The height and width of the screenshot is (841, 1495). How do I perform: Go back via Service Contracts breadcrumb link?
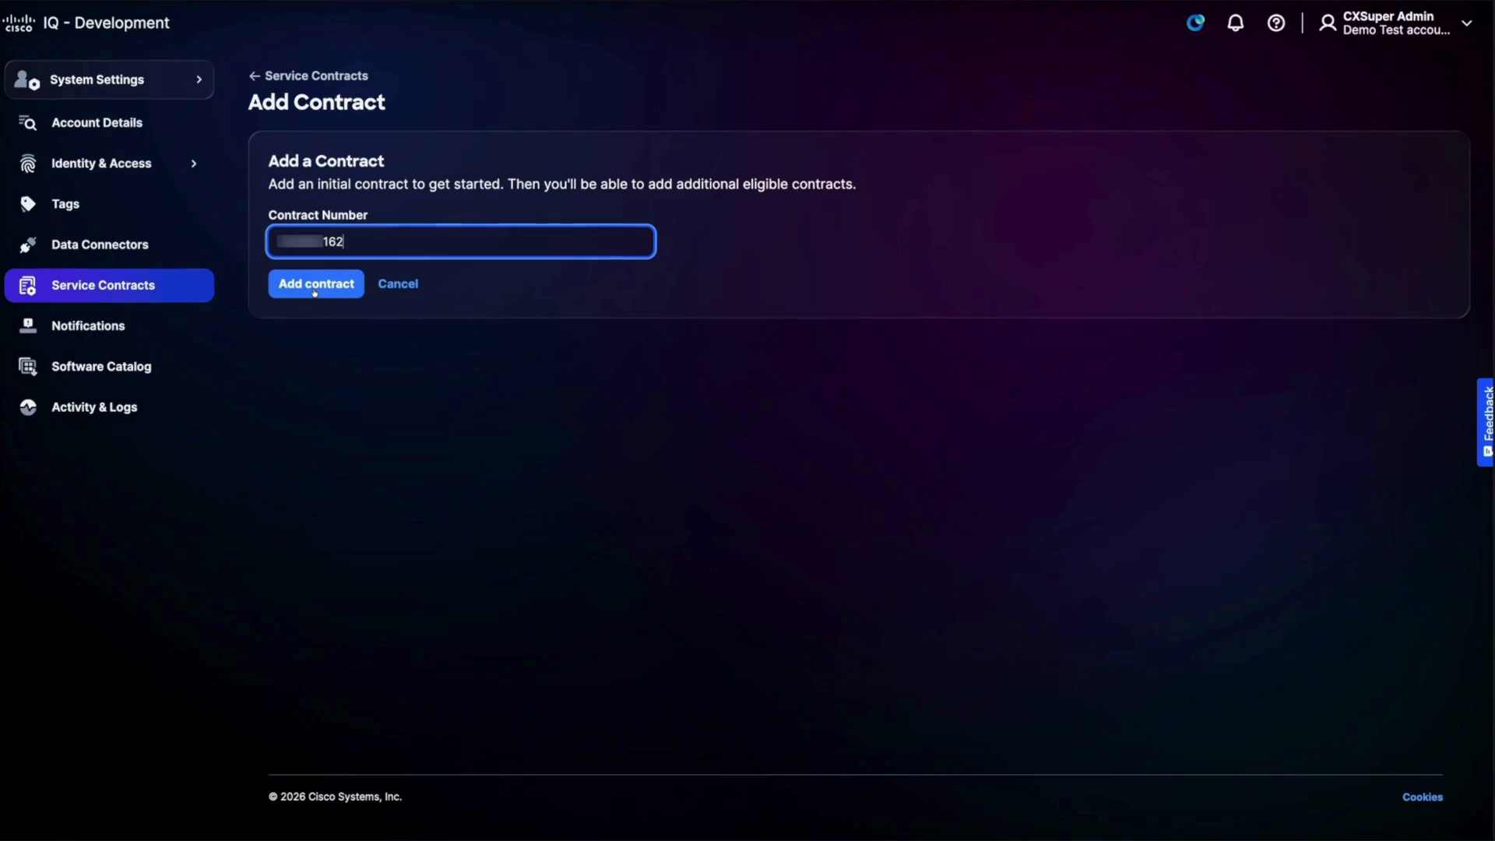(x=316, y=76)
